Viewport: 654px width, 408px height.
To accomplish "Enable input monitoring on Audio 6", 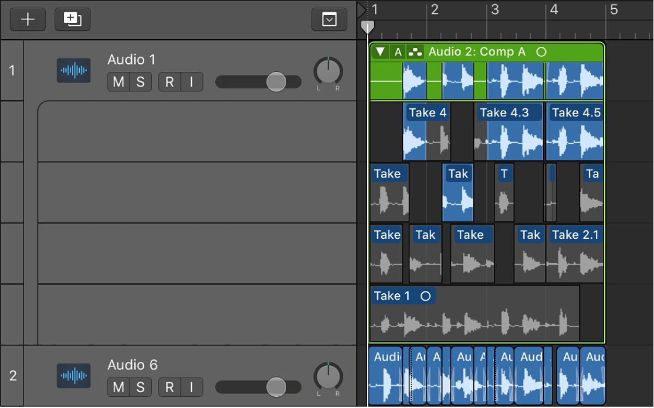I will coord(191,388).
